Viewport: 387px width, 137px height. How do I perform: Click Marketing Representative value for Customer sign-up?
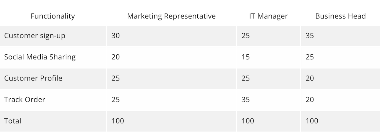pos(116,36)
